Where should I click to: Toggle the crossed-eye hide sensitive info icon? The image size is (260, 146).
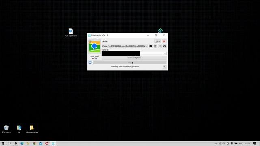tap(165, 46)
